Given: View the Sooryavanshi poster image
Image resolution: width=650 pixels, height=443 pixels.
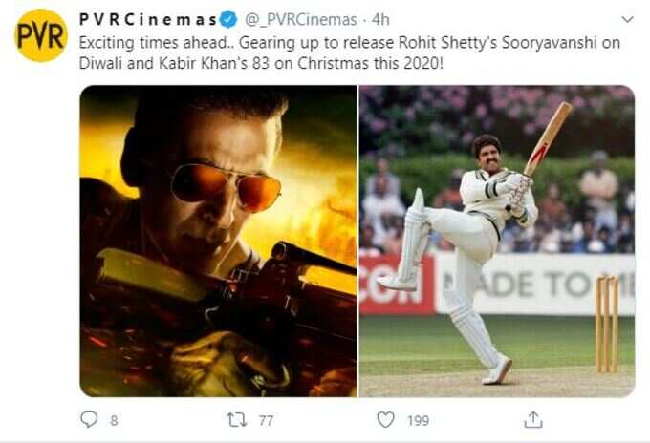Looking at the screenshot, I should [x=218, y=241].
